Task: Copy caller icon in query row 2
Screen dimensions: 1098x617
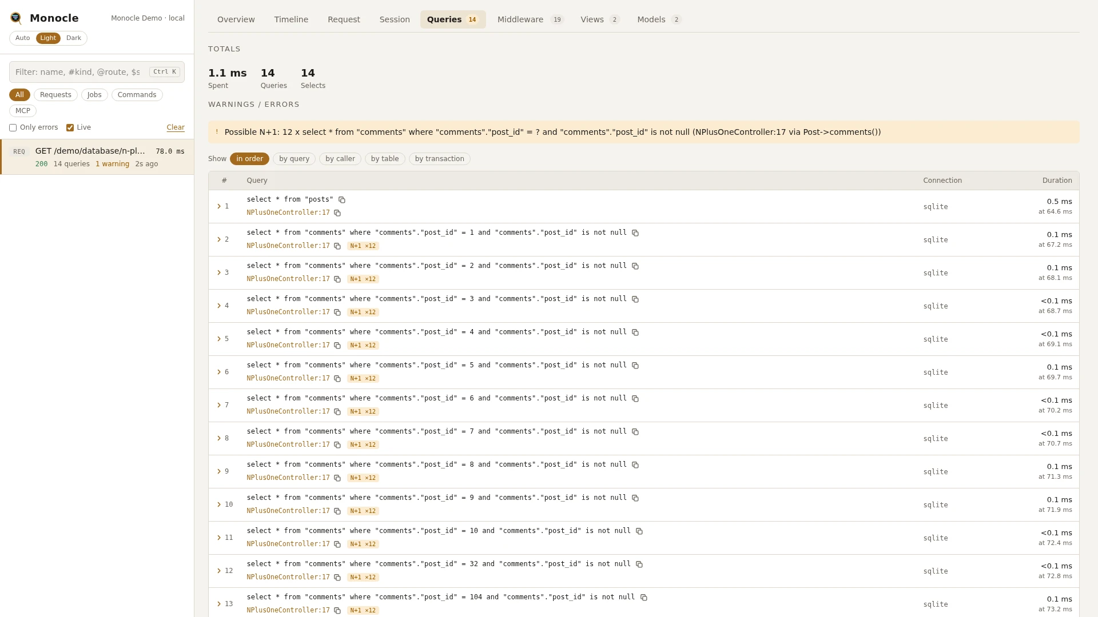Action: pyautogui.click(x=337, y=246)
